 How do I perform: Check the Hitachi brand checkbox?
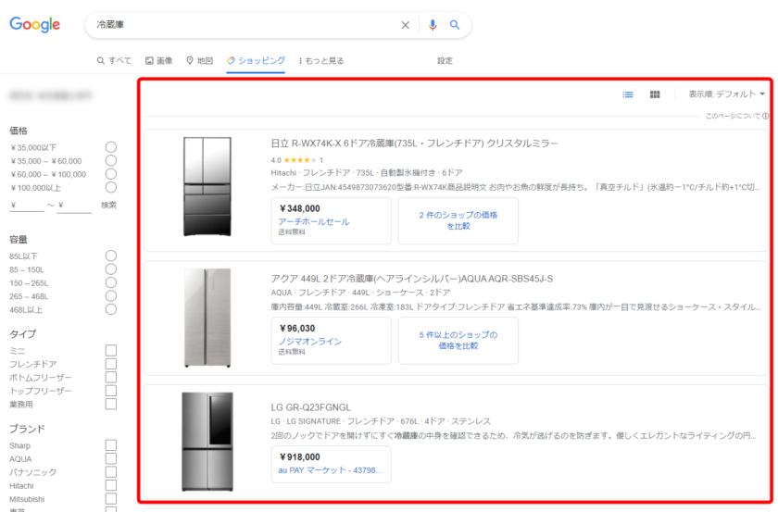(x=111, y=486)
